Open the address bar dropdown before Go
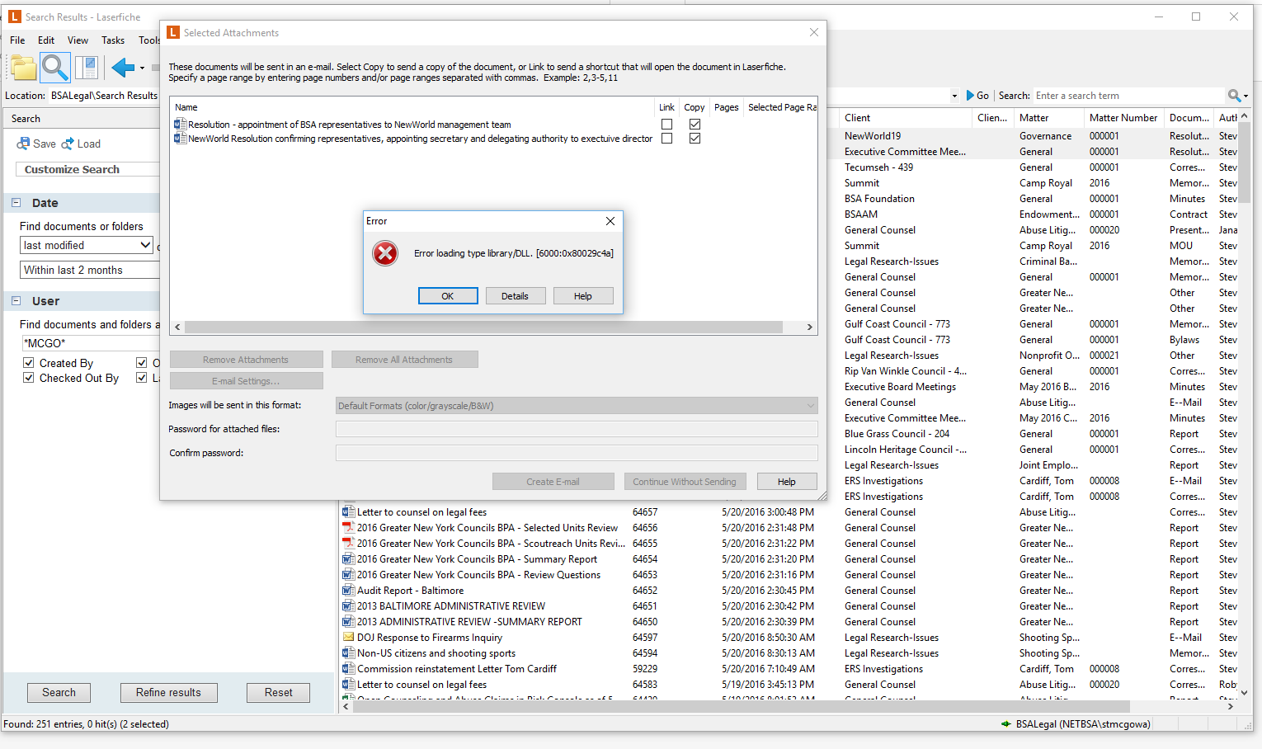1262x749 pixels. click(x=954, y=96)
